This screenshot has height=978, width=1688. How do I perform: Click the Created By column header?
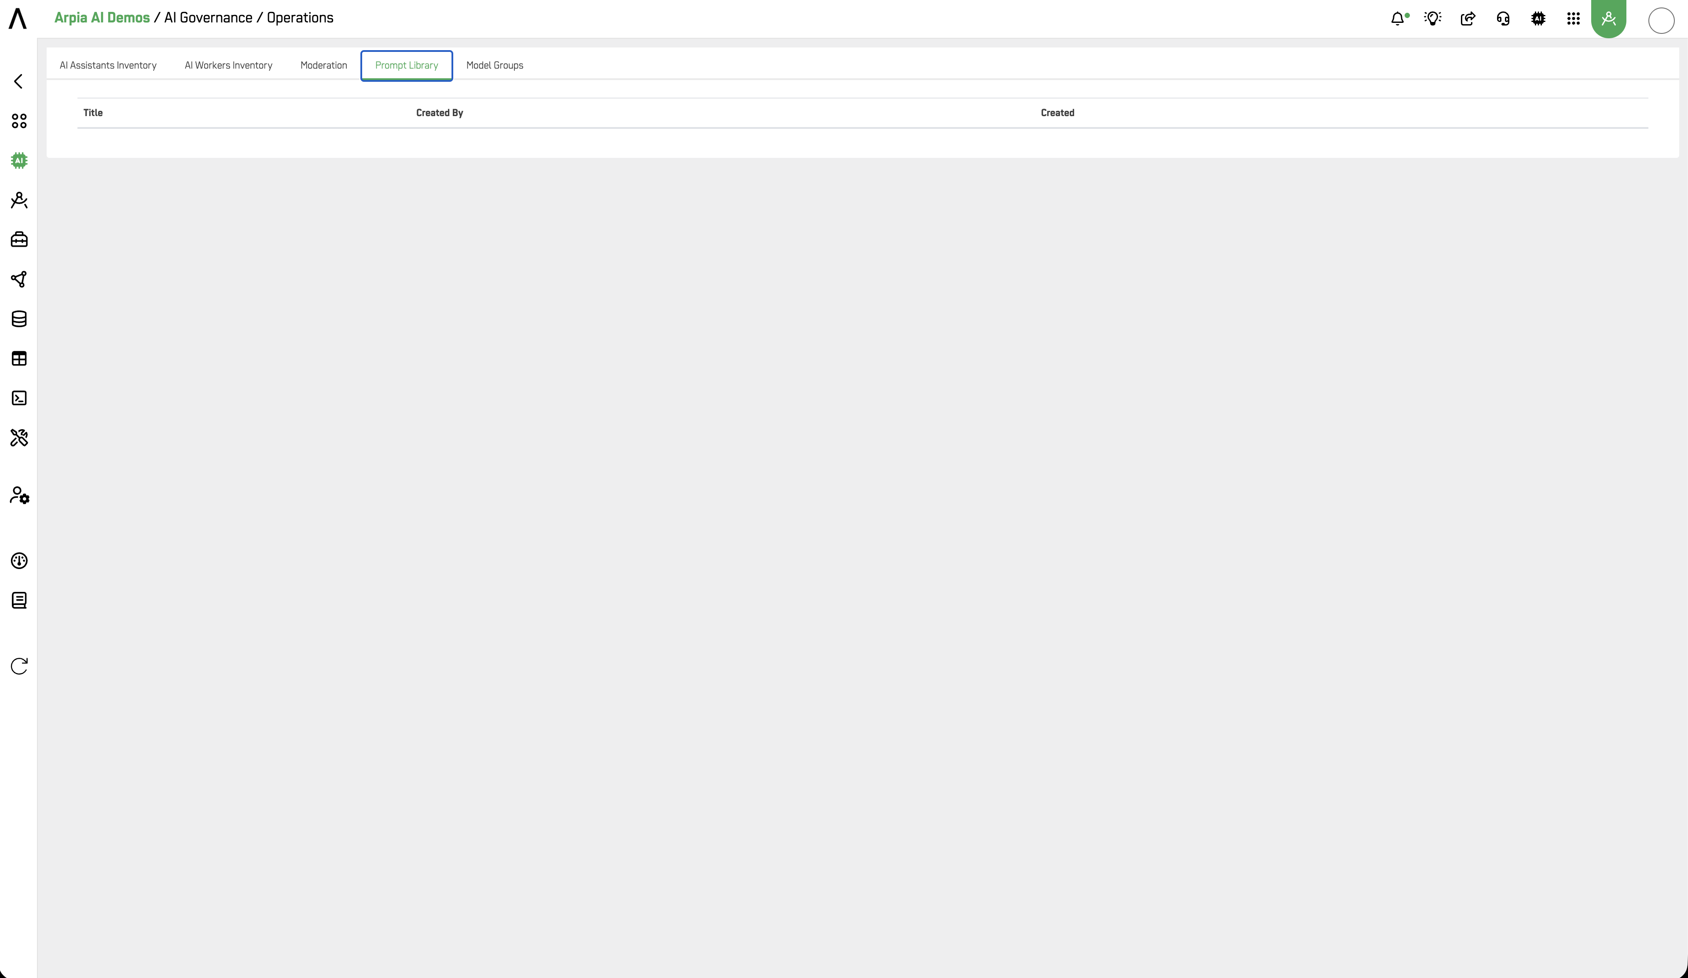(x=440, y=113)
